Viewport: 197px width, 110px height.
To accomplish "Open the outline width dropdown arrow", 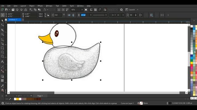I will pos(90,15).
